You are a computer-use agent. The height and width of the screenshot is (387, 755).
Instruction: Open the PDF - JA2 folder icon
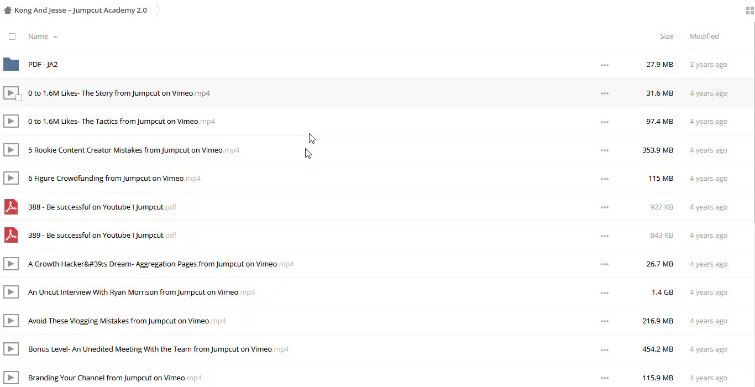11,65
